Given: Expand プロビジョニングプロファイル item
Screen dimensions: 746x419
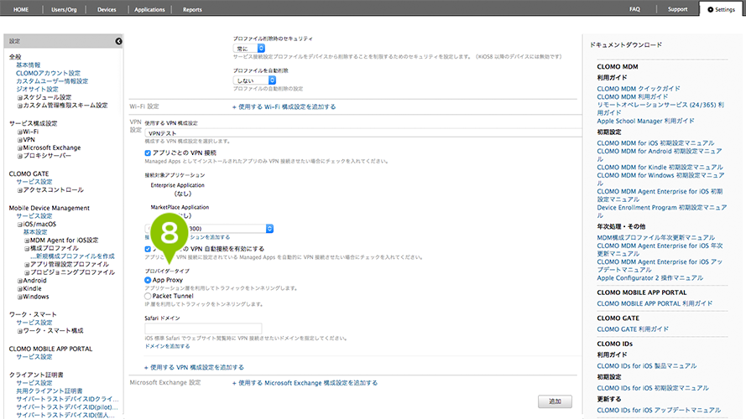Looking at the screenshot, I should pos(27,273).
